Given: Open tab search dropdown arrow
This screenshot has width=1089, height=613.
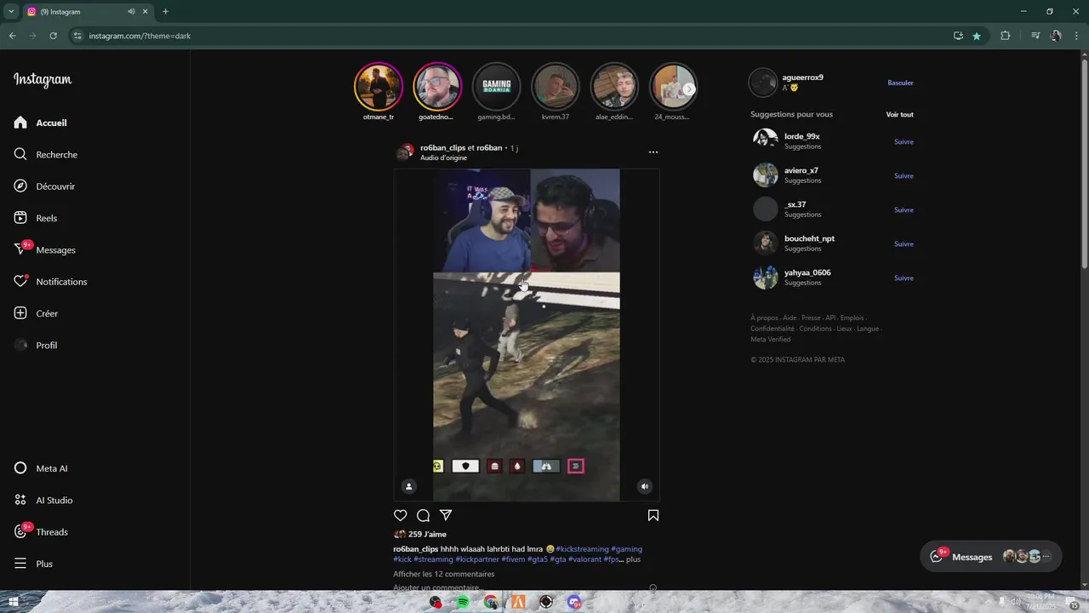Looking at the screenshot, I should coord(11,12).
